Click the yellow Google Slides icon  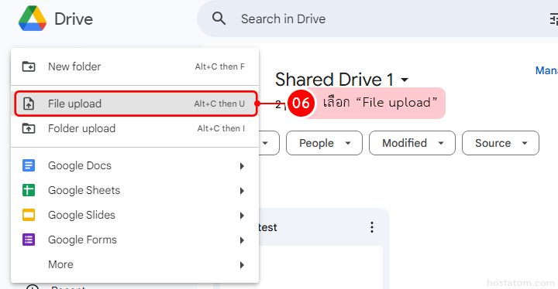pos(29,215)
